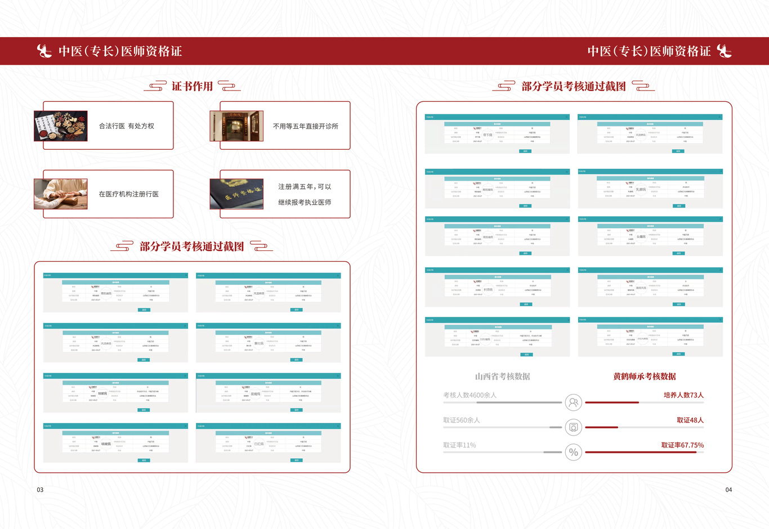
Task: Select the 考核人数4600余人 statistic text
Action: (470, 395)
